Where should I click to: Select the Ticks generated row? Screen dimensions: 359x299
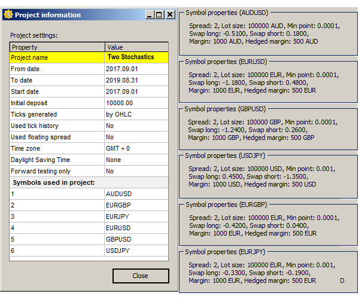[57, 114]
